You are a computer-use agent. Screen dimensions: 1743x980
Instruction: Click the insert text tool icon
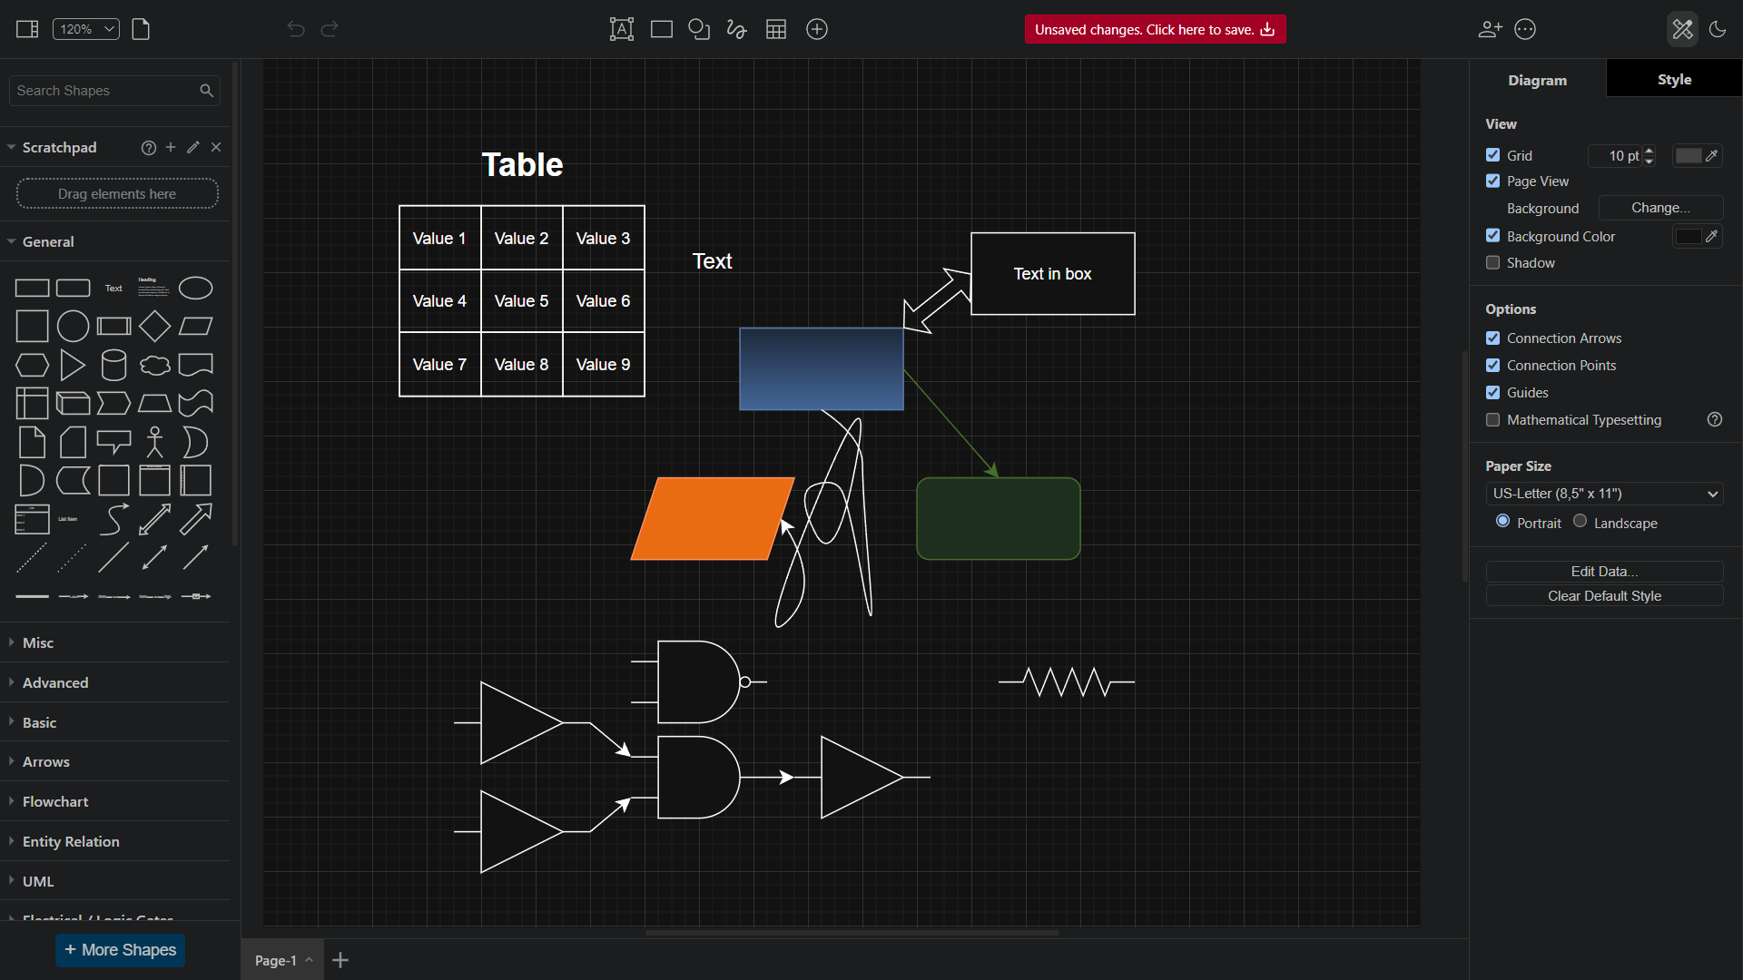(x=622, y=29)
